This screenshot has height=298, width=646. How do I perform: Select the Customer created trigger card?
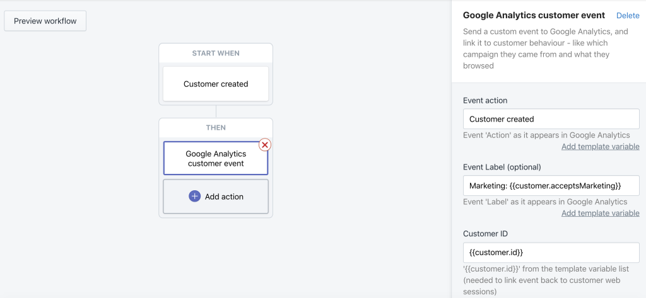coord(216,84)
